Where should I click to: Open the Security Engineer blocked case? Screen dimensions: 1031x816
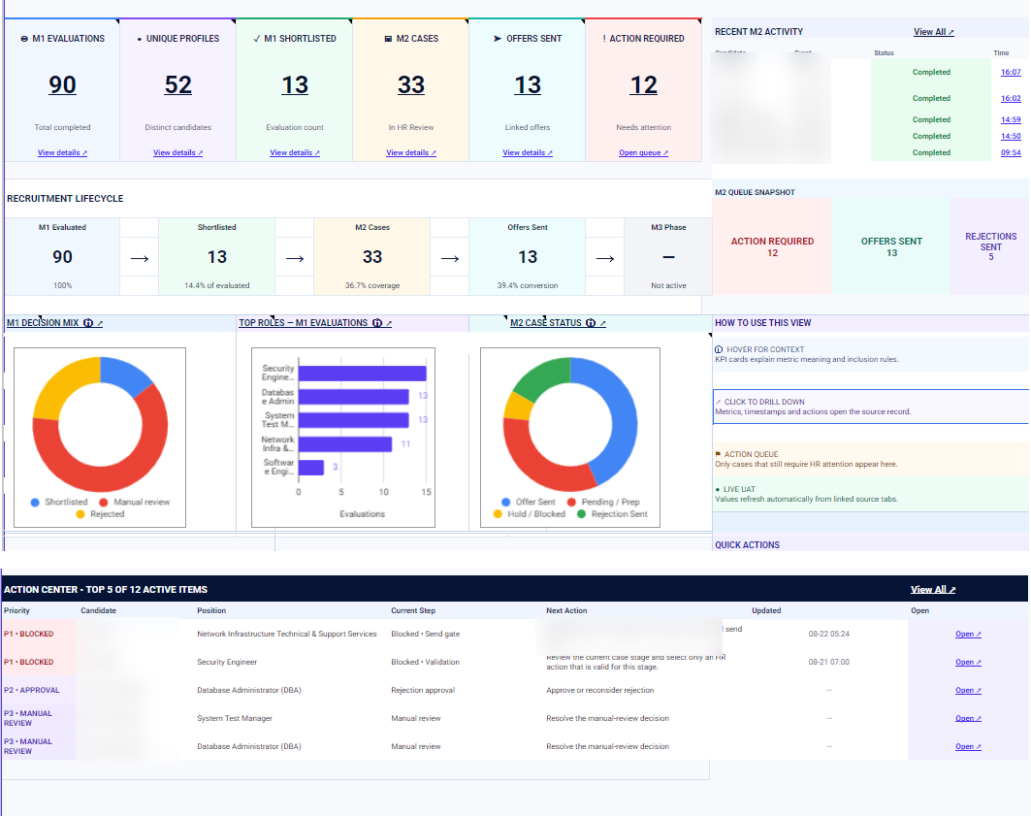968,663
